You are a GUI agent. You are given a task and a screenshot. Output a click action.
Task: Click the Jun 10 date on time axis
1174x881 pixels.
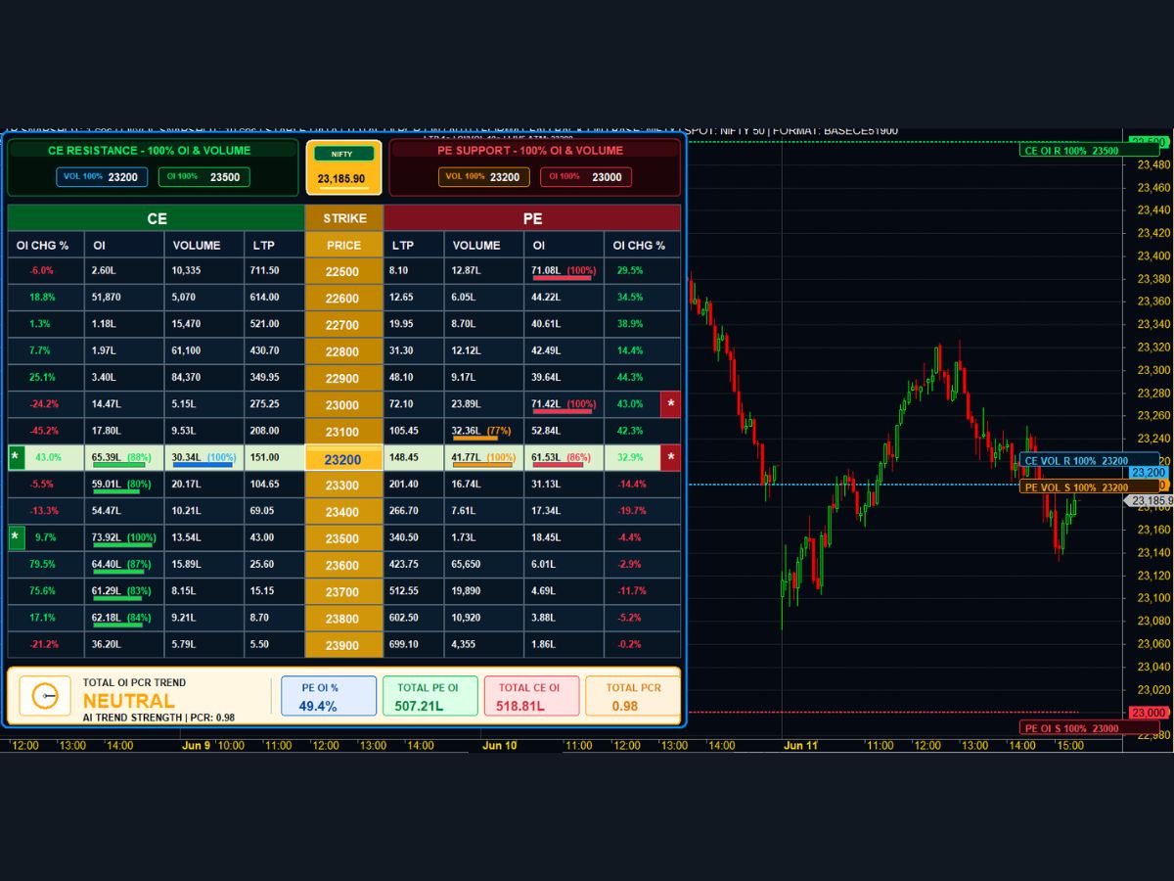pyautogui.click(x=499, y=746)
